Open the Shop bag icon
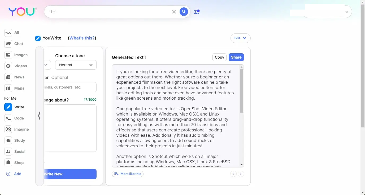This screenshot has height=195, width=365. coord(8,163)
